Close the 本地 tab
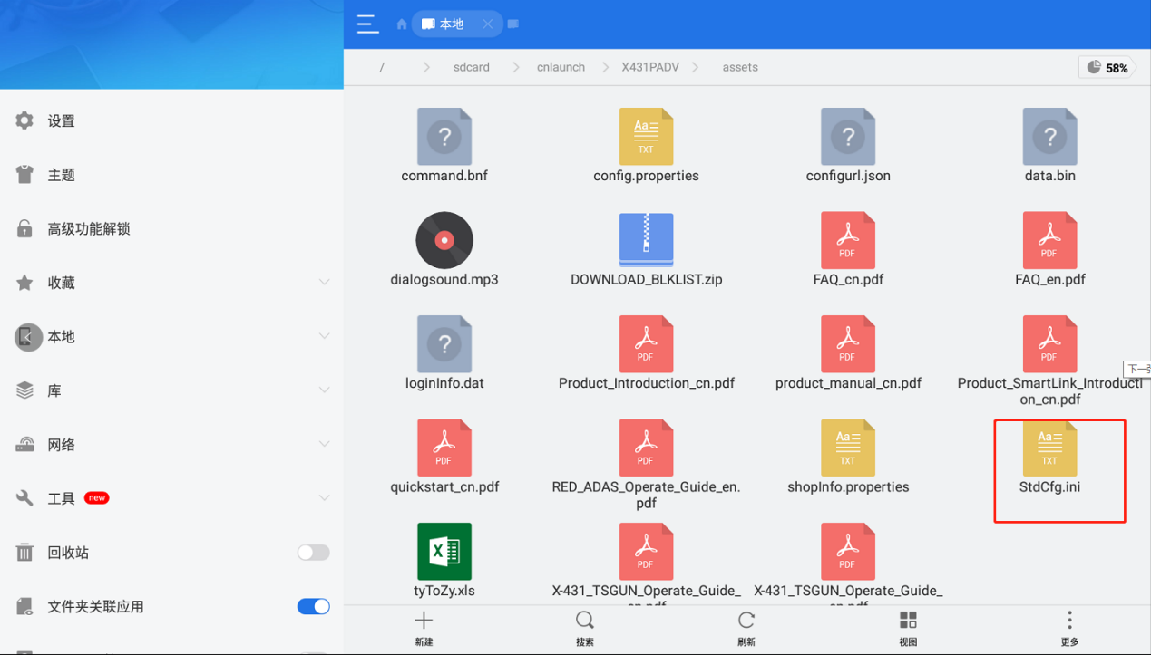The height and width of the screenshot is (655, 1151). click(487, 24)
